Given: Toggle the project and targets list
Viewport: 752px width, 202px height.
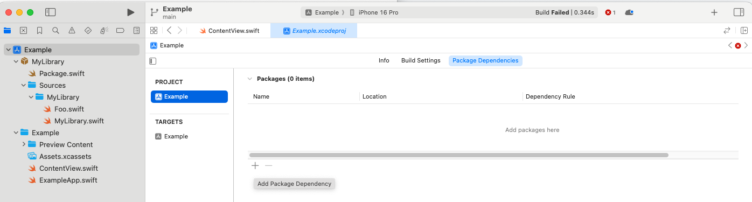Looking at the screenshot, I should pyautogui.click(x=153, y=61).
